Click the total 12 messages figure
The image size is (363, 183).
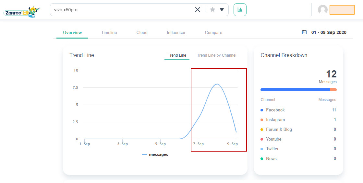coord(331,74)
